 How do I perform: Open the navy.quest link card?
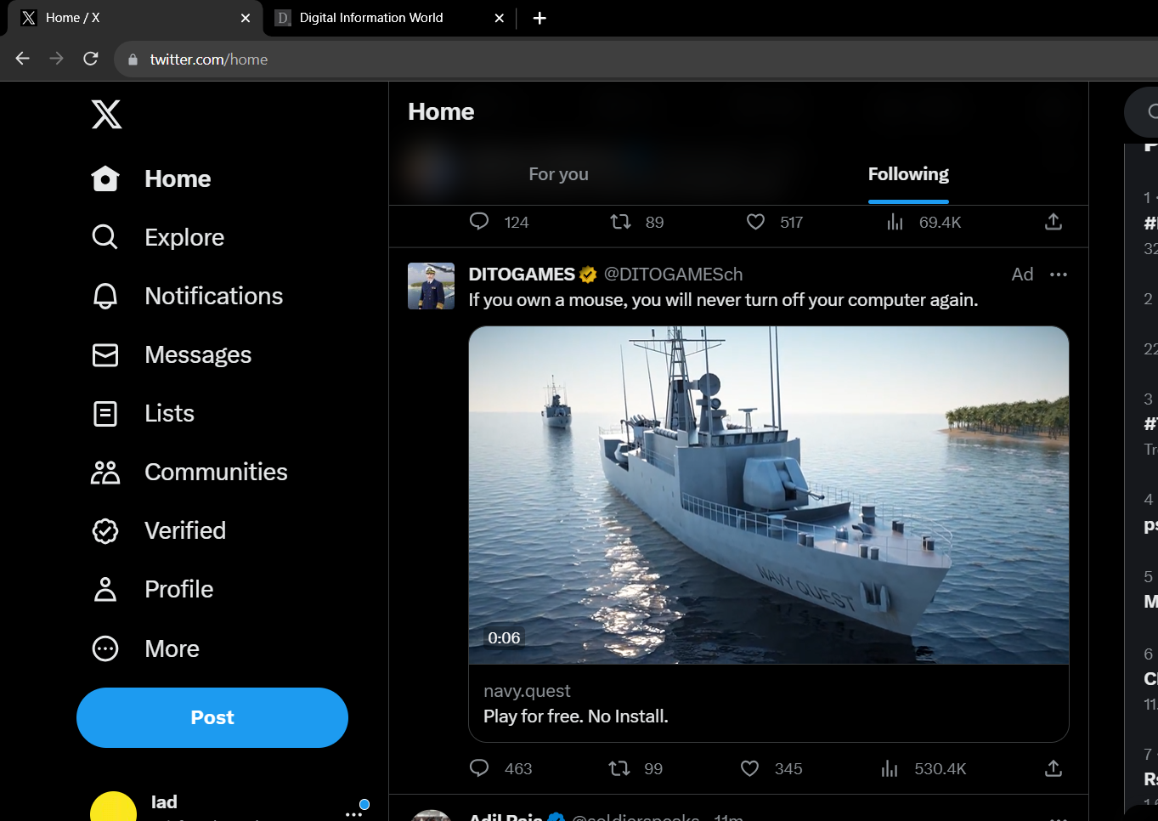coord(769,704)
